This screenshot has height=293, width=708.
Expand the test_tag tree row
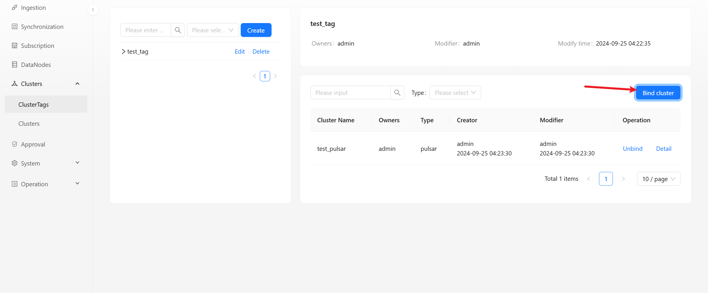(x=123, y=52)
